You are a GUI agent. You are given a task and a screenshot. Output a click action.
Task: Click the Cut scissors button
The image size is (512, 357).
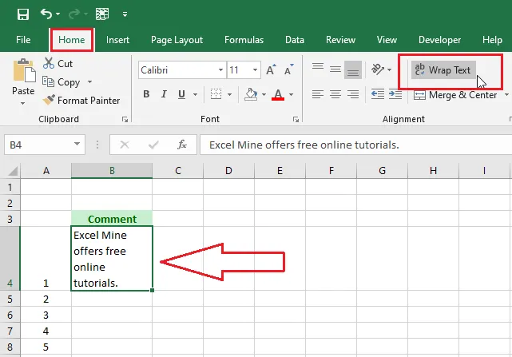[x=58, y=63]
